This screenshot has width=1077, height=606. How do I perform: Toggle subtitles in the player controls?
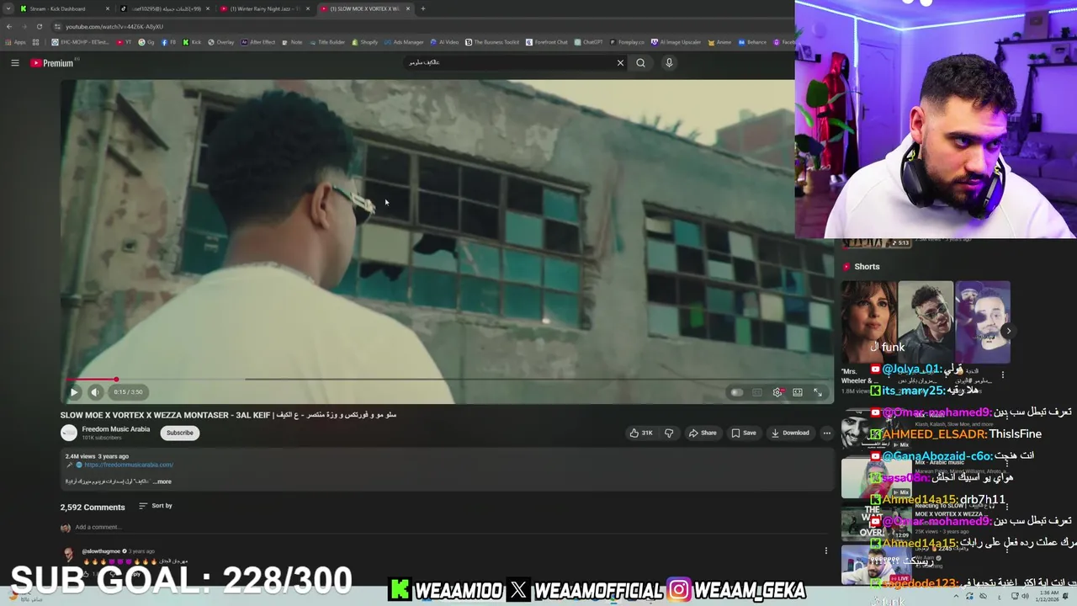click(x=756, y=392)
